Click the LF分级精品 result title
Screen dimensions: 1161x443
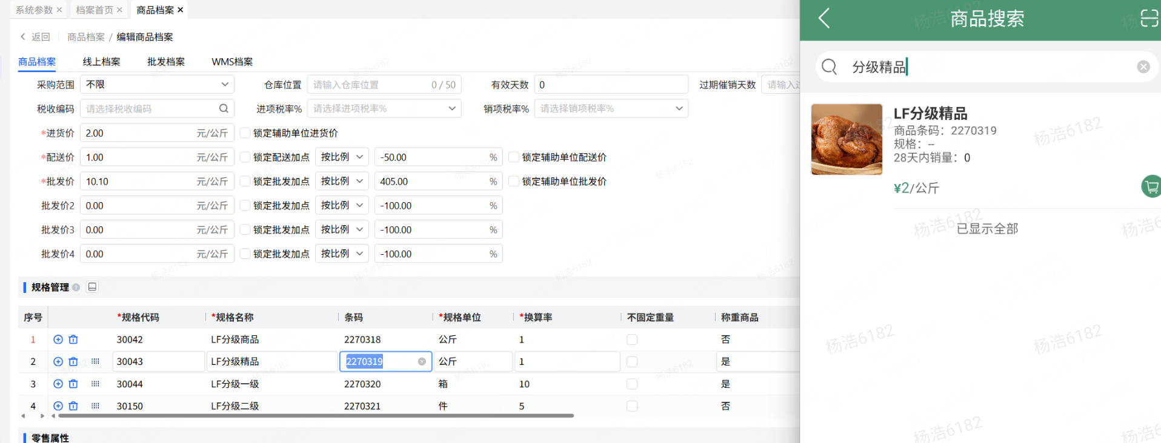[930, 113]
